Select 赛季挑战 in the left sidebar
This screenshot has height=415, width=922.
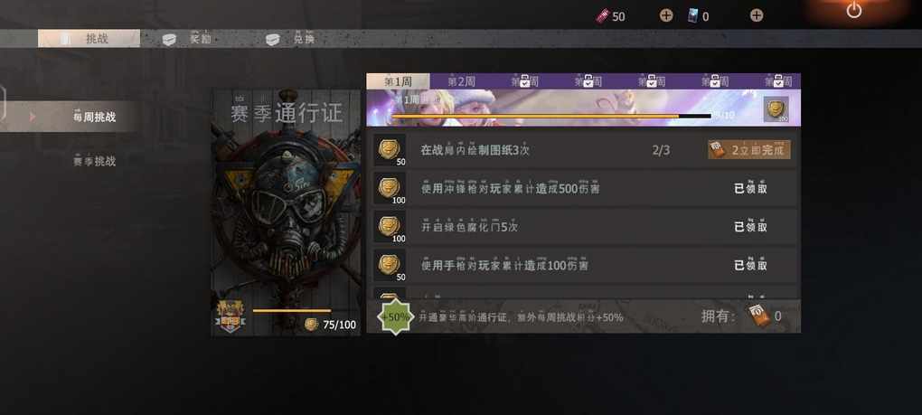[x=94, y=160]
